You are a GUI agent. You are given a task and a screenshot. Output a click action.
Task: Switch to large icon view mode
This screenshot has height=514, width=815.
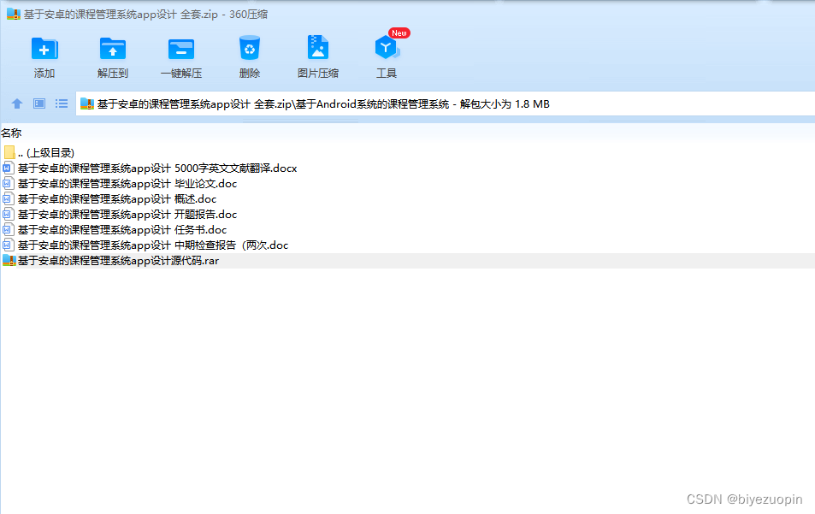(x=38, y=103)
